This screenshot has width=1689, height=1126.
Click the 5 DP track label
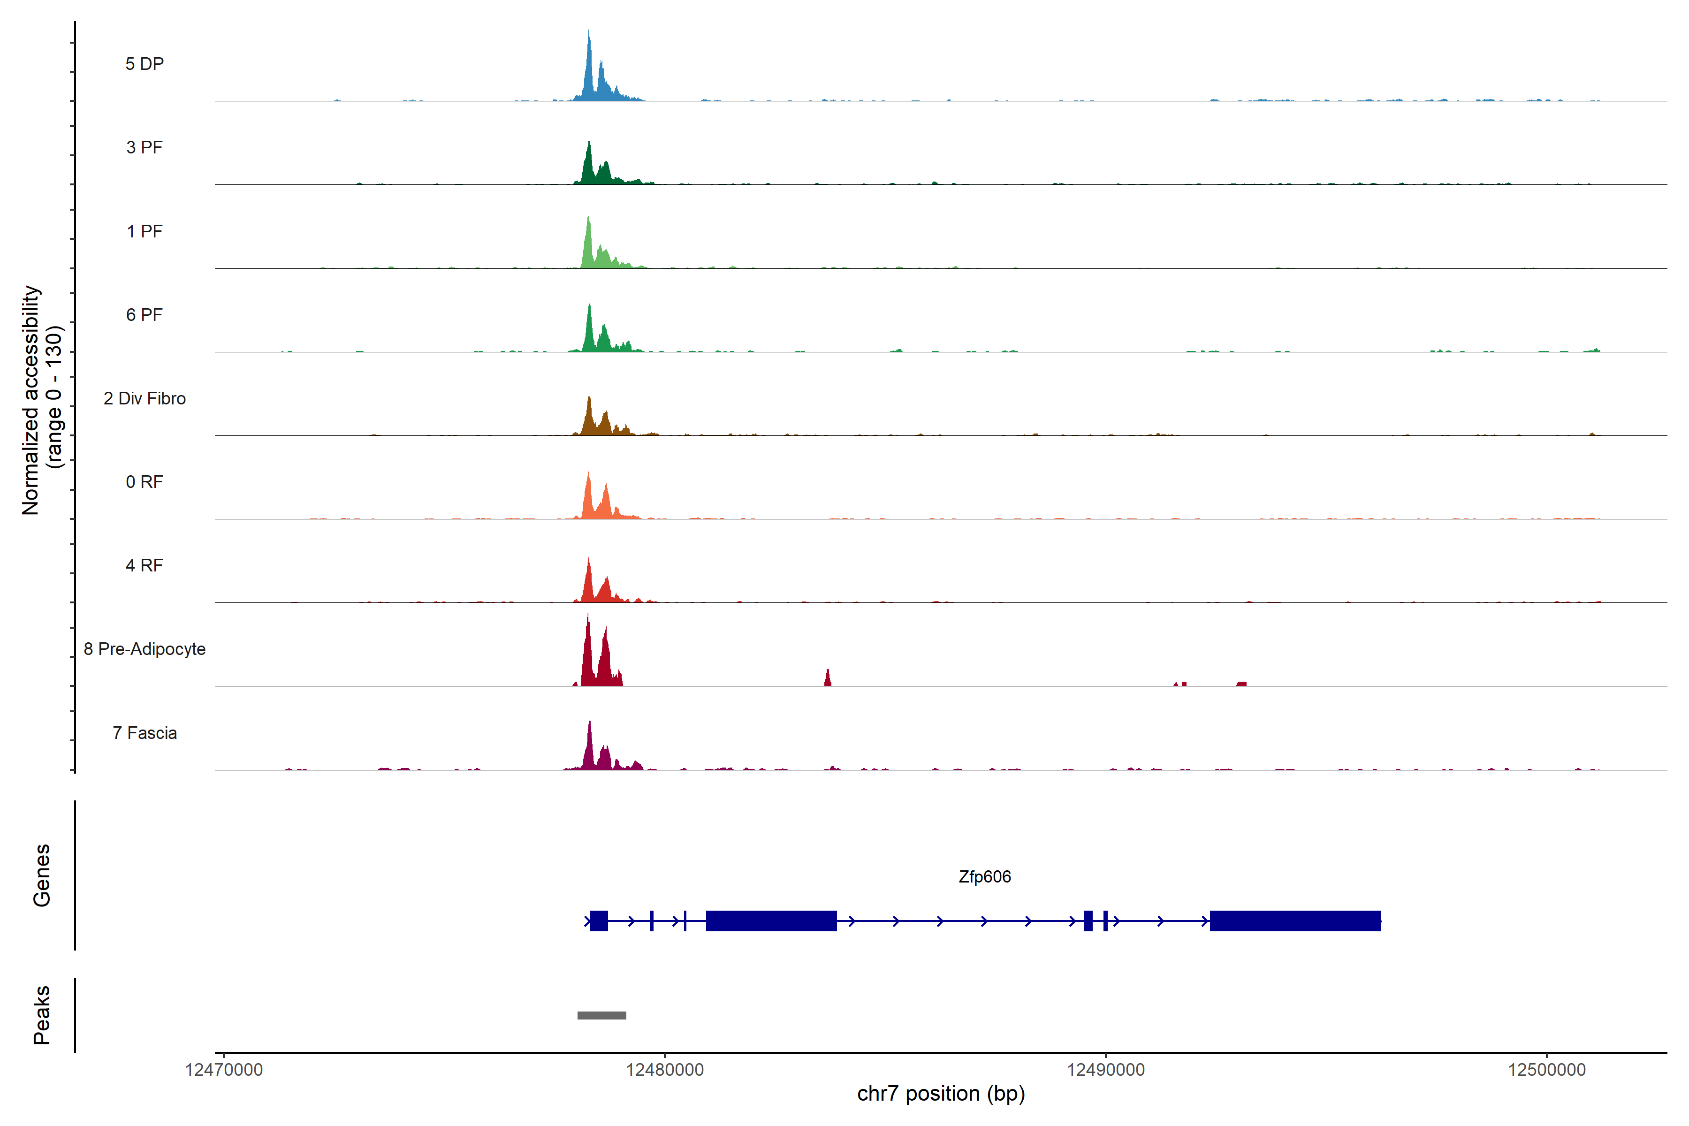tap(145, 64)
